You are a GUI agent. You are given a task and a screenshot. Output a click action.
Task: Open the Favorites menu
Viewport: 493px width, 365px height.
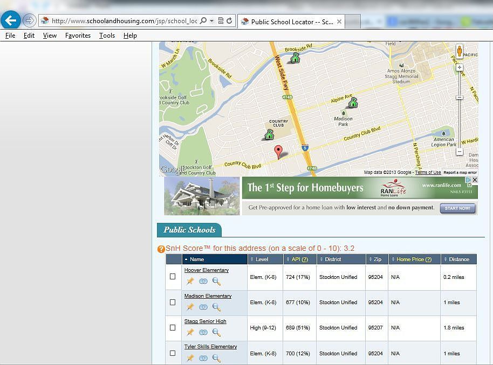tap(78, 36)
